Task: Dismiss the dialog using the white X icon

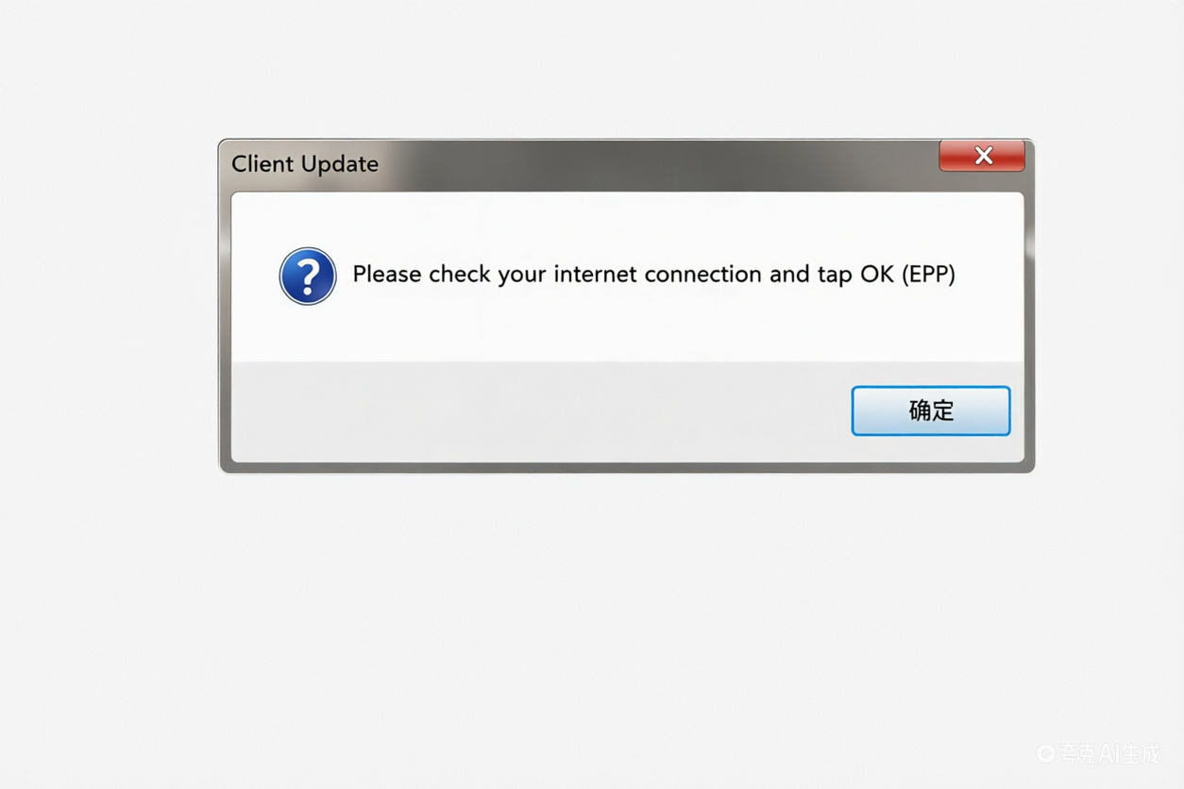Action: click(983, 156)
